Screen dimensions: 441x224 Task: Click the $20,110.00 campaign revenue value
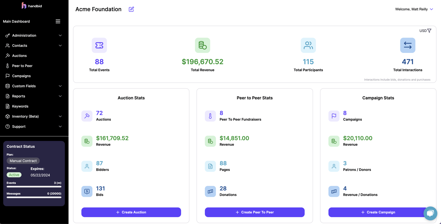tap(358, 138)
